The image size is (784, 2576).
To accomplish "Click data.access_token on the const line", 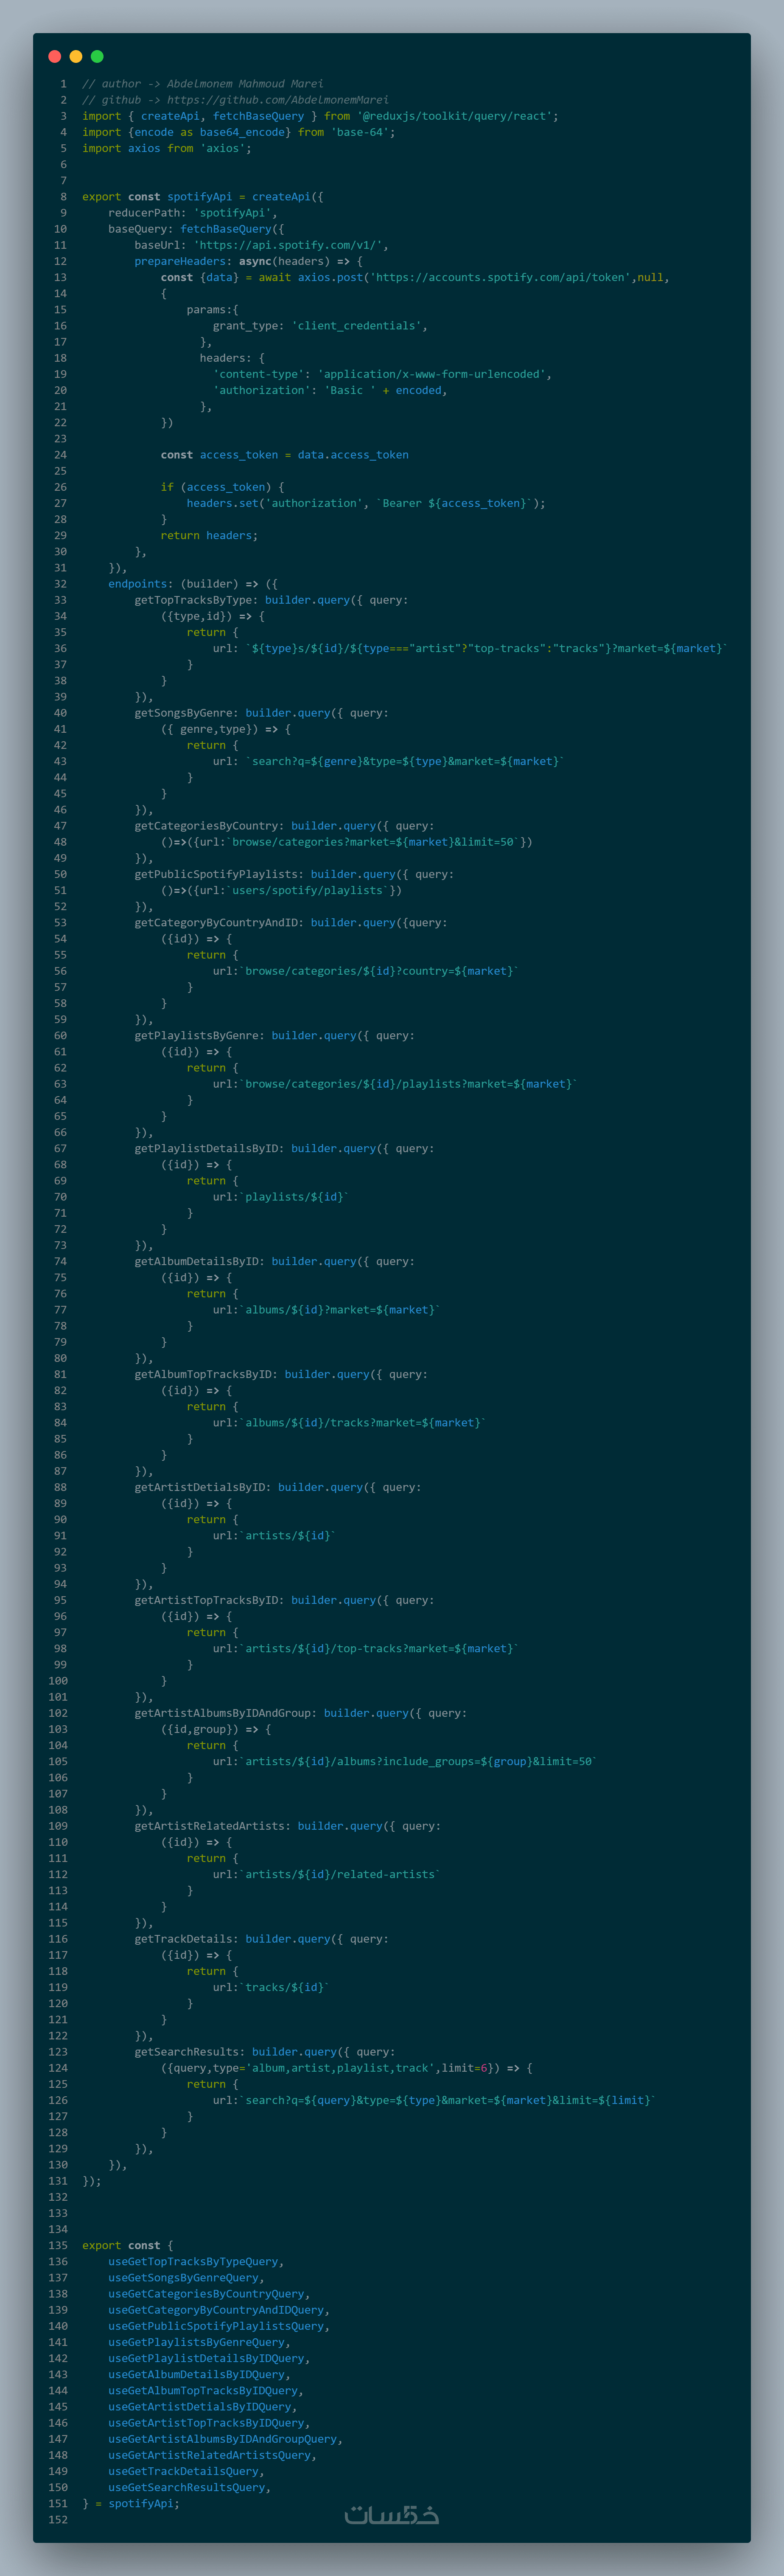I will (353, 455).
